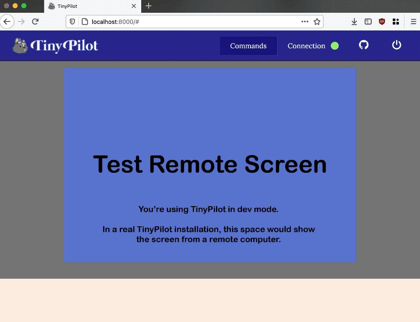Click the extensions grid icon
Image resolution: width=420 pixels, height=322 pixels.
tap(395, 21)
